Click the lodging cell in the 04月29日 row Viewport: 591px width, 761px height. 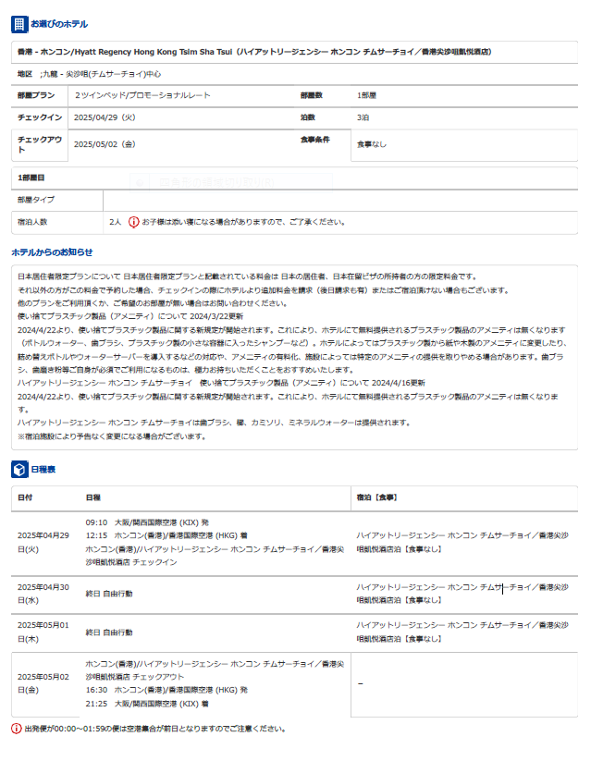[x=462, y=543]
